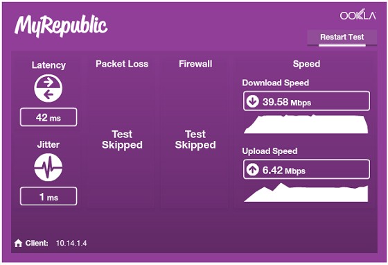
Task: Click Test Skipped under Packet Loss
Action: (x=122, y=139)
